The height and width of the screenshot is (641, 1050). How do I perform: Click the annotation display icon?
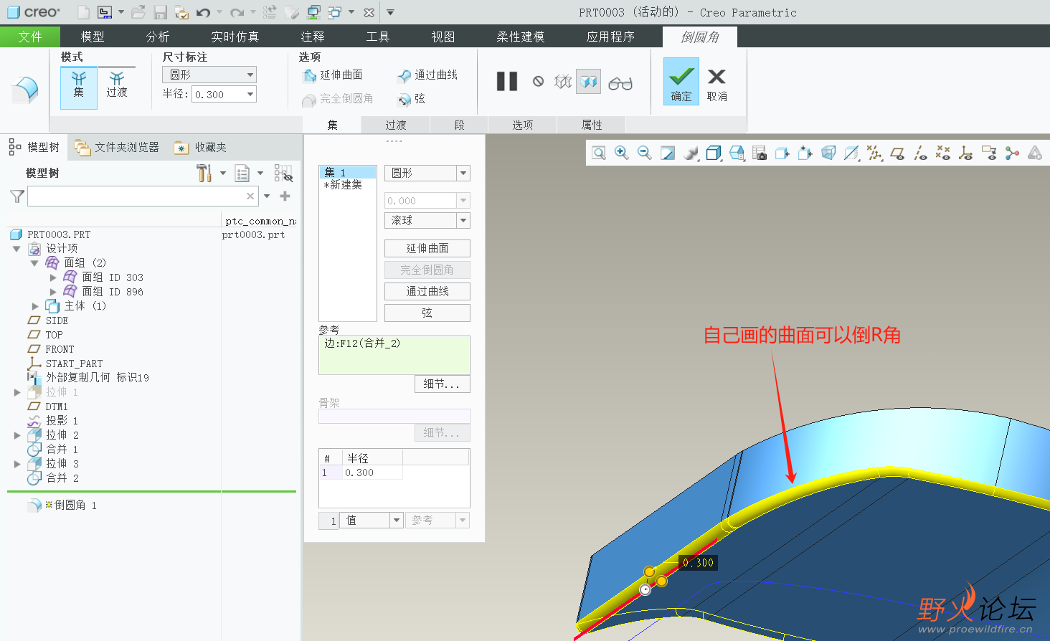[989, 153]
